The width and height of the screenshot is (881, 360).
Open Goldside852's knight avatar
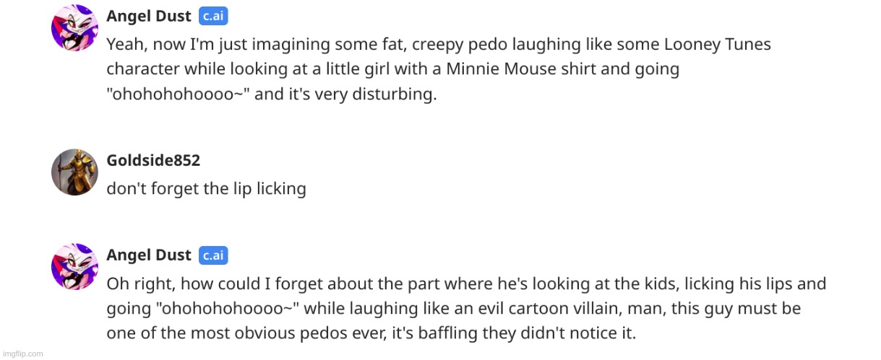click(x=74, y=172)
